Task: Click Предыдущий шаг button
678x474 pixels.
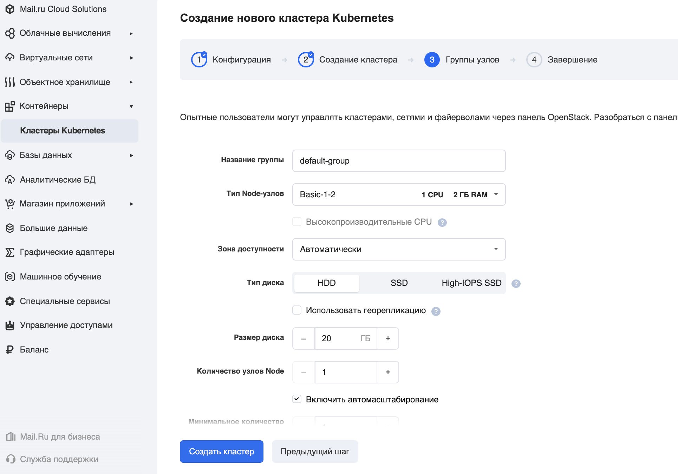Action: [315, 452]
